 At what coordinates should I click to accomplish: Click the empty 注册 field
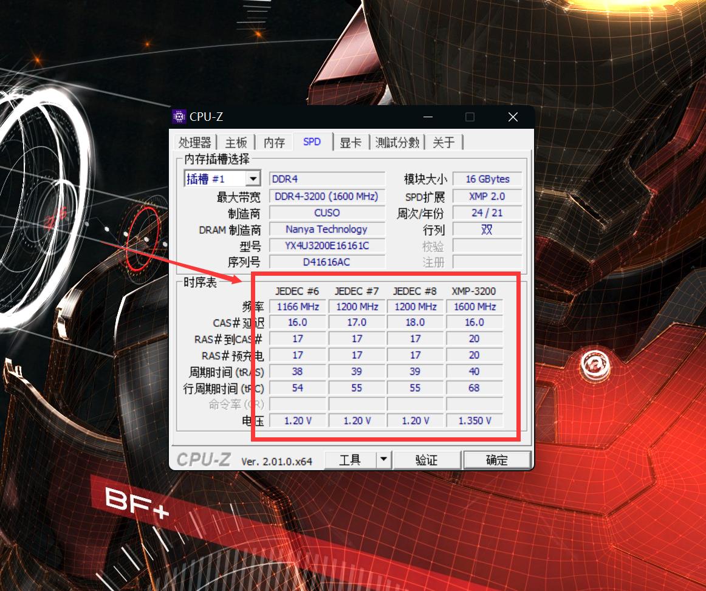click(487, 262)
